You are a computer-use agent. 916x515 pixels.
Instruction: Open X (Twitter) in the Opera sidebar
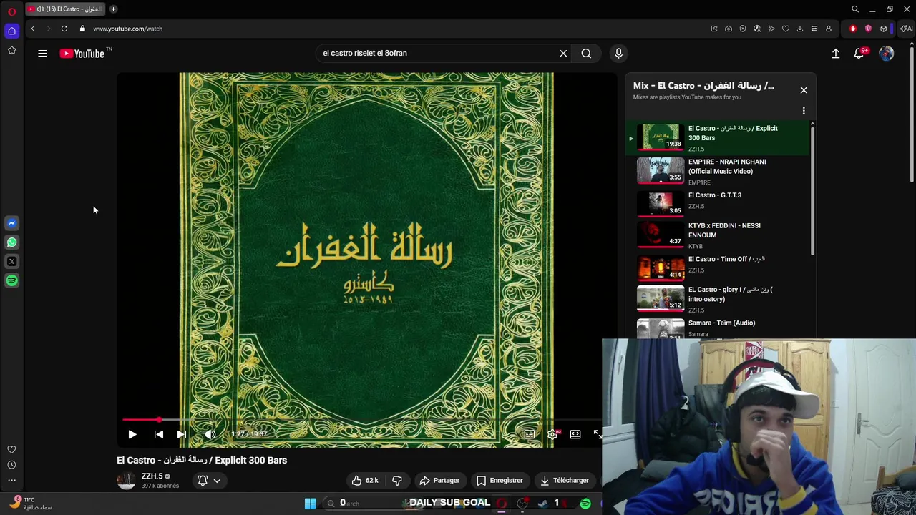tap(11, 262)
